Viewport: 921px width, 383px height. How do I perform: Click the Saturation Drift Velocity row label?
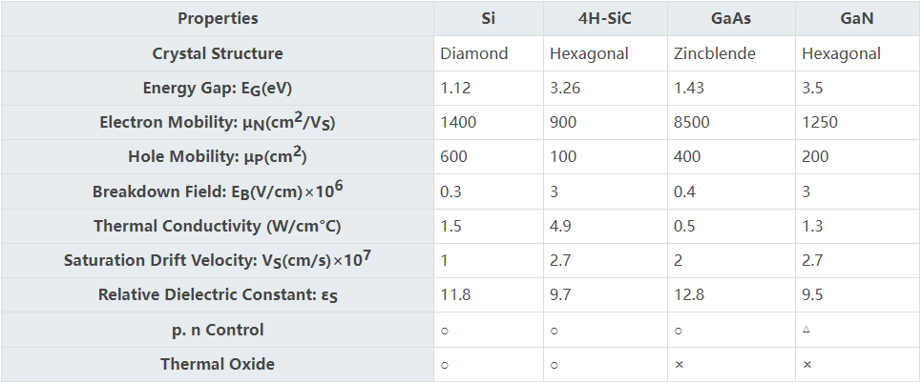[x=218, y=260]
